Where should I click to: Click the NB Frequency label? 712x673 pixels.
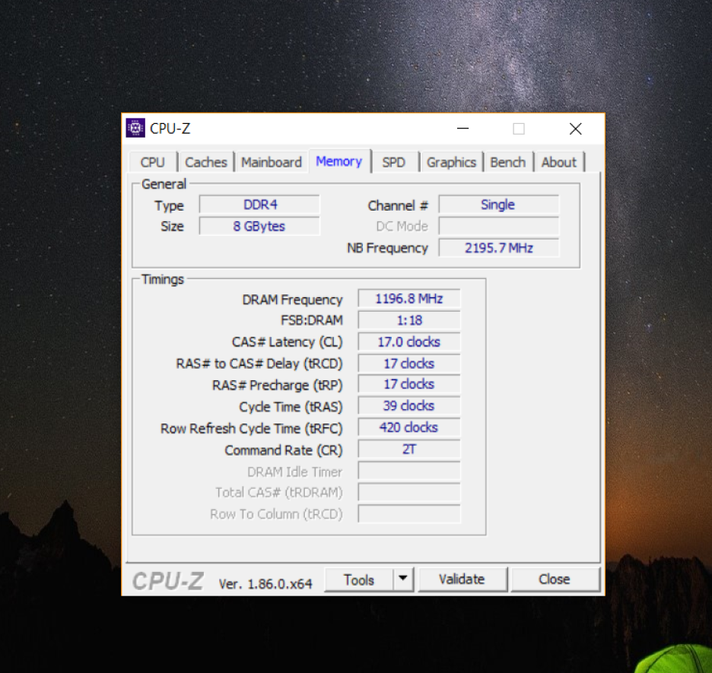coord(387,248)
